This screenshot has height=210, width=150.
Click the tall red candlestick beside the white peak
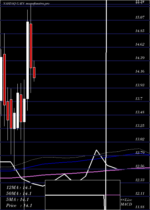(x=31, y=46)
